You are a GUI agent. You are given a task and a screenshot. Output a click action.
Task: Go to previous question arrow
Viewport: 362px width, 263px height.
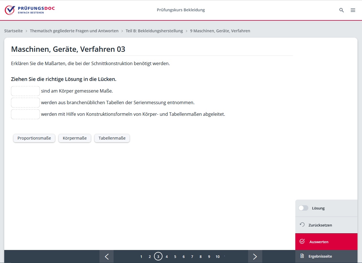click(x=107, y=256)
